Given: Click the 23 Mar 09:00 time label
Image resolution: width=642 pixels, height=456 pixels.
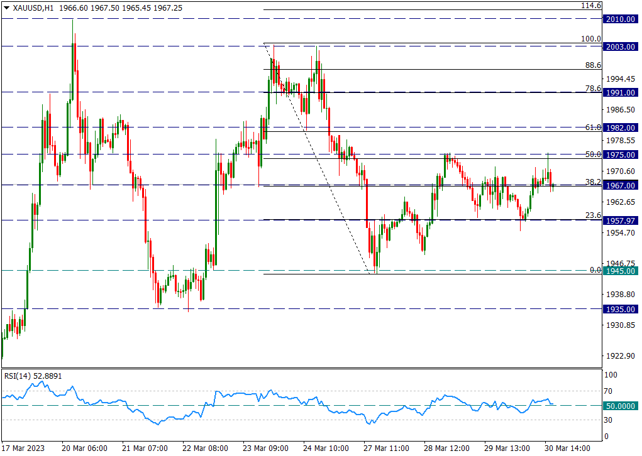Looking at the screenshot, I should (x=265, y=448).
